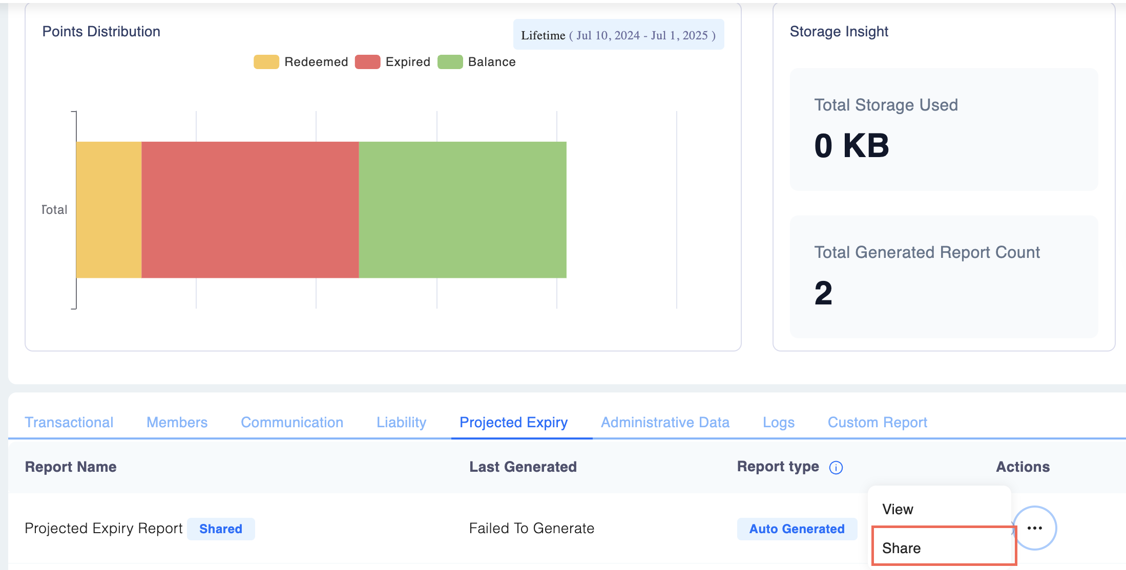The image size is (1126, 570).
Task: Select View from the actions menu
Action: coord(898,509)
